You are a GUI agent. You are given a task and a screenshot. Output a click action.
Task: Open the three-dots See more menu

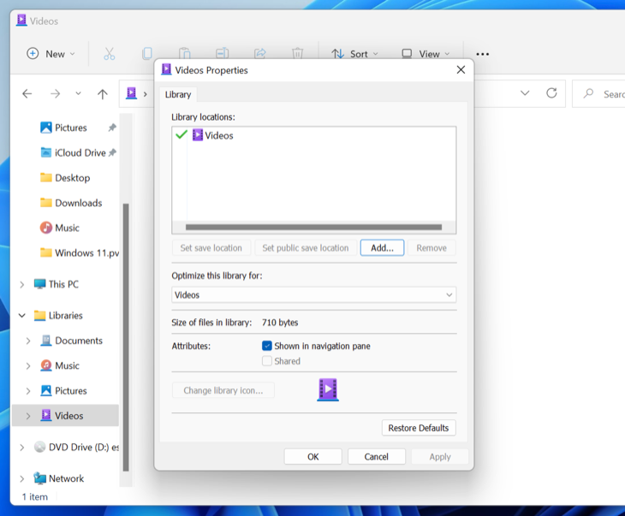point(482,54)
